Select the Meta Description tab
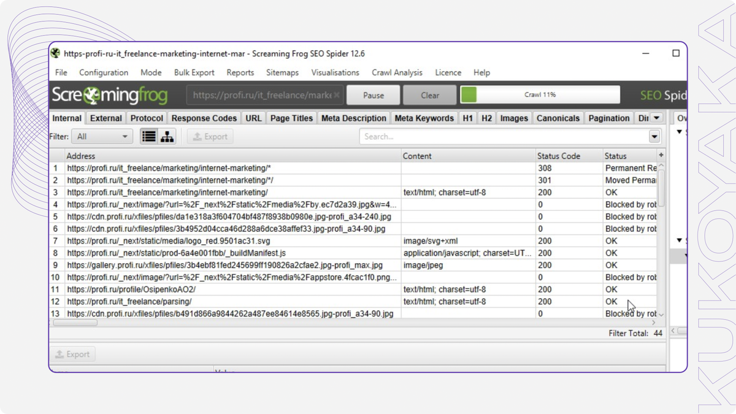 (x=354, y=118)
